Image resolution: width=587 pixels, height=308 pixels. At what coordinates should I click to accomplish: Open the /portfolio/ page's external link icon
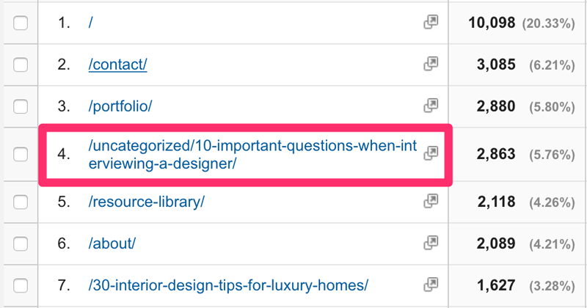tap(431, 106)
